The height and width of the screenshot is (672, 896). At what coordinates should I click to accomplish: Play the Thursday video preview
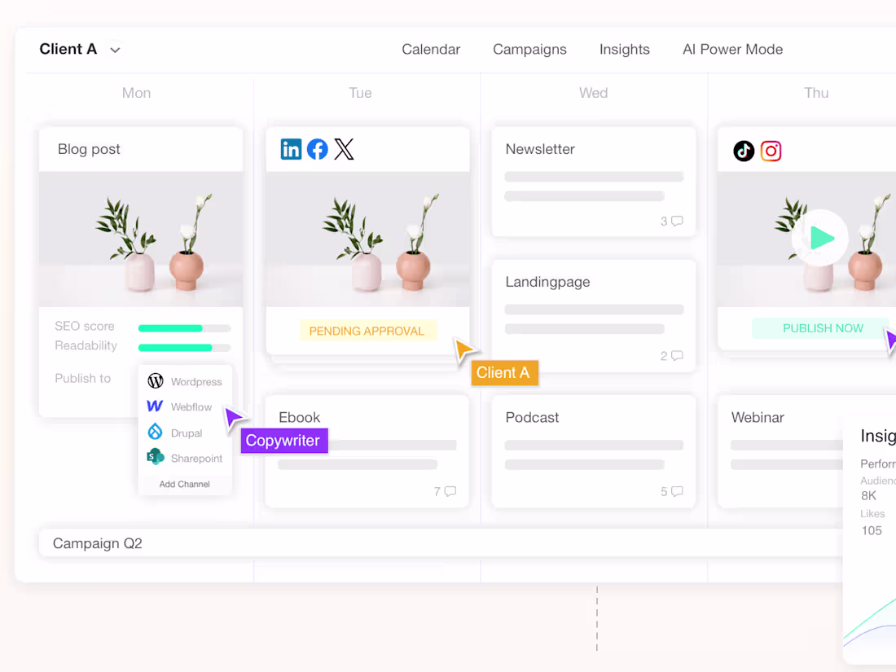(x=821, y=238)
